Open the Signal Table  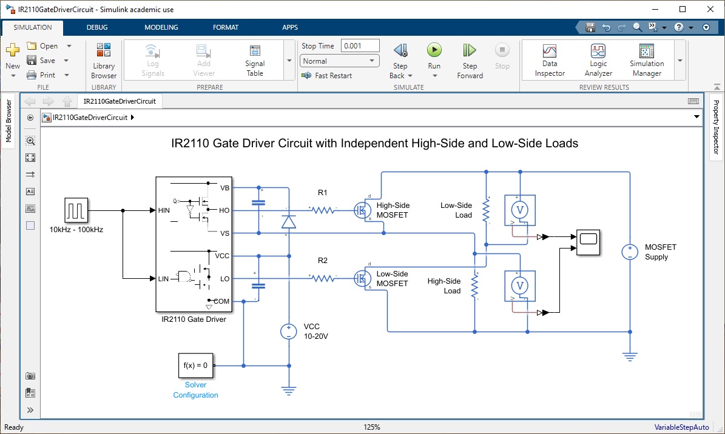pos(255,60)
